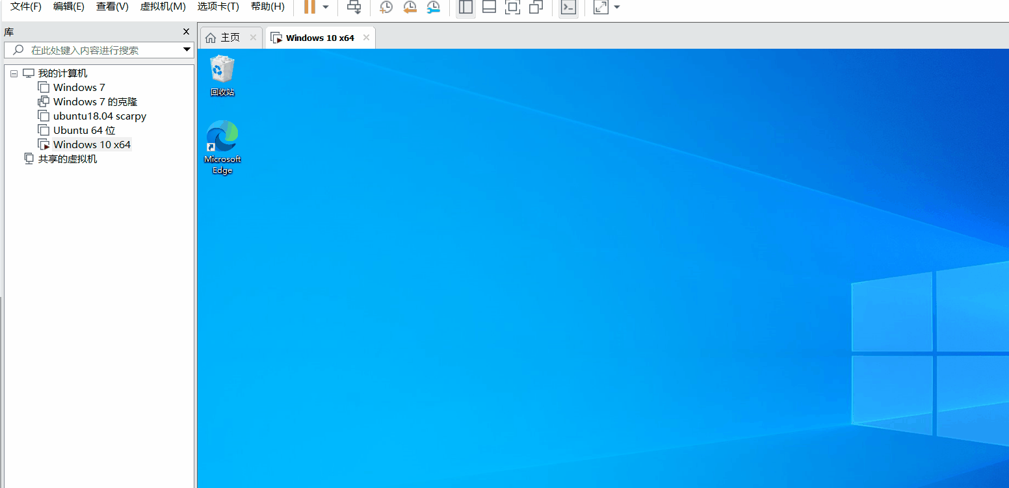The width and height of the screenshot is (1009, 488).
Task: Open the stretch display dropdown arrow
Action: [617, 7]
